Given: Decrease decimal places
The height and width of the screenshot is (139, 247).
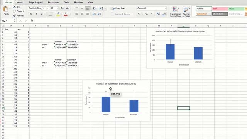Looking at the screenshot, I should pos(164,14).
